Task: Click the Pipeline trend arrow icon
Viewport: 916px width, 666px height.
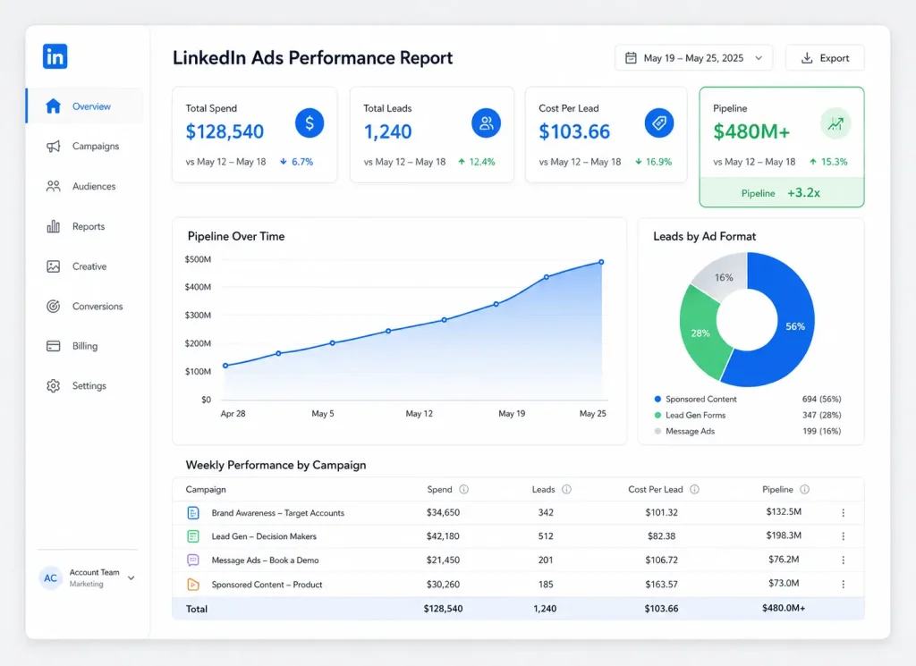Action: 835,123
